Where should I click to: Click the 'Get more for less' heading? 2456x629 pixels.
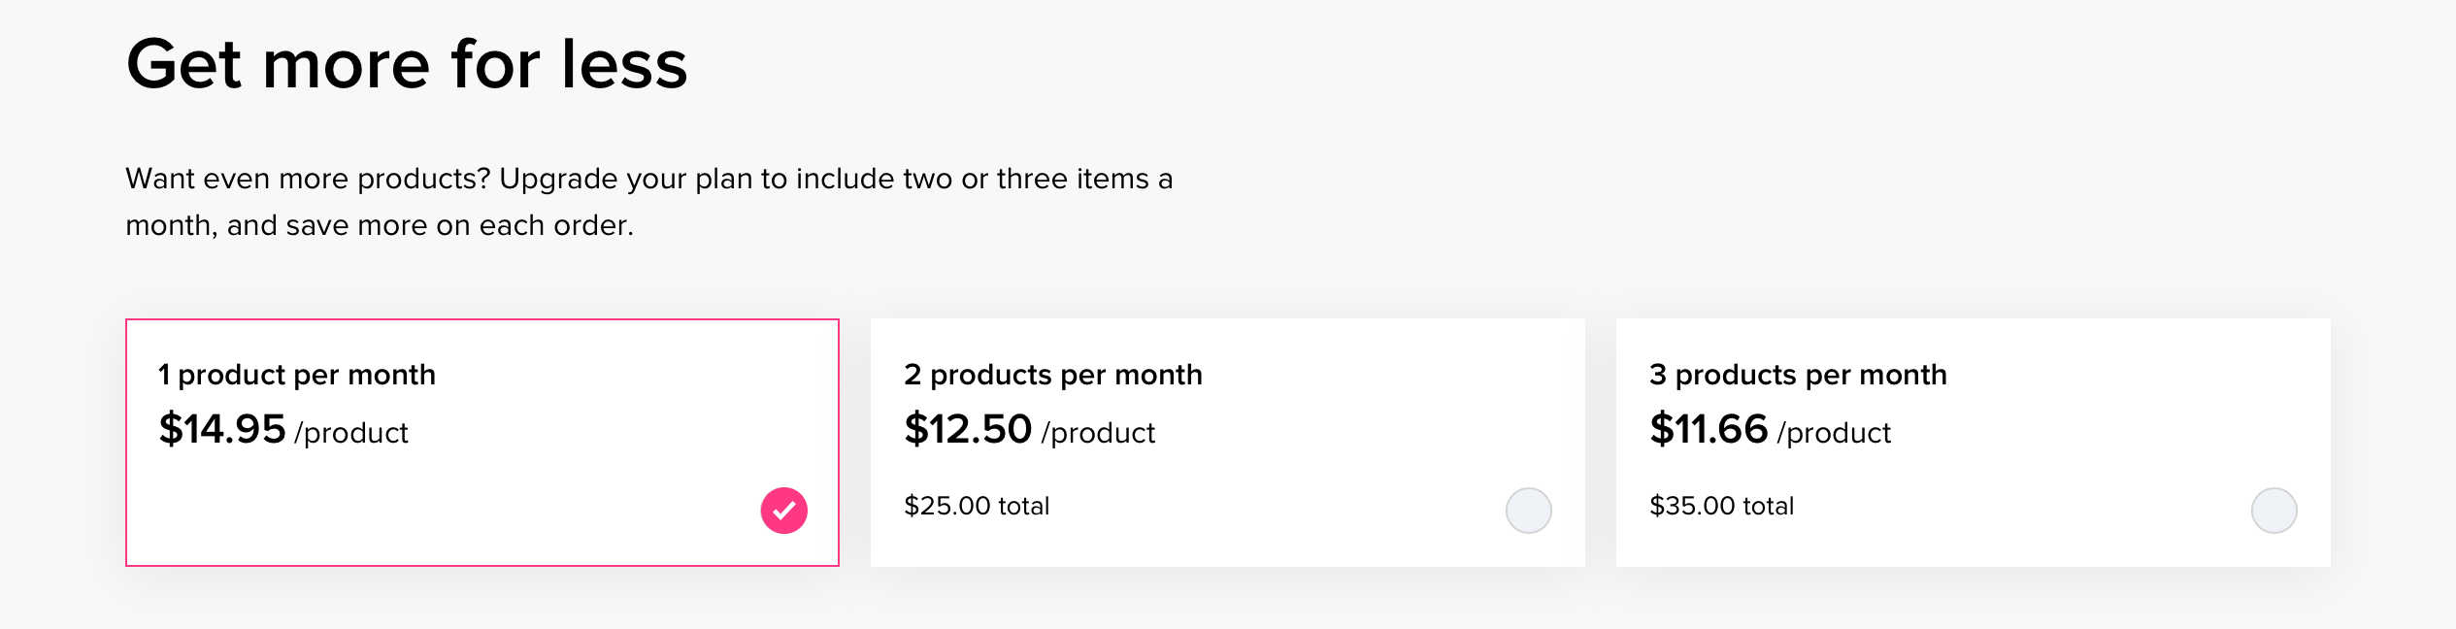(x=407, y=64)
